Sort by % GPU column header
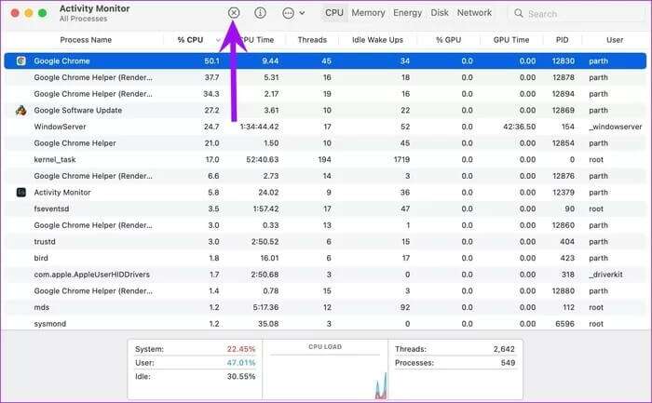652x403 pixels. tap(448, 40)
